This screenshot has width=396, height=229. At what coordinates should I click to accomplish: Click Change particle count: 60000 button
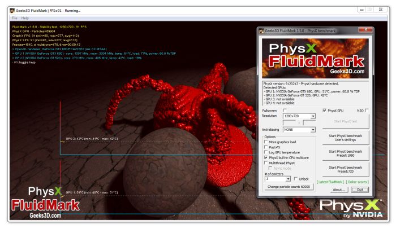(289, 187)
